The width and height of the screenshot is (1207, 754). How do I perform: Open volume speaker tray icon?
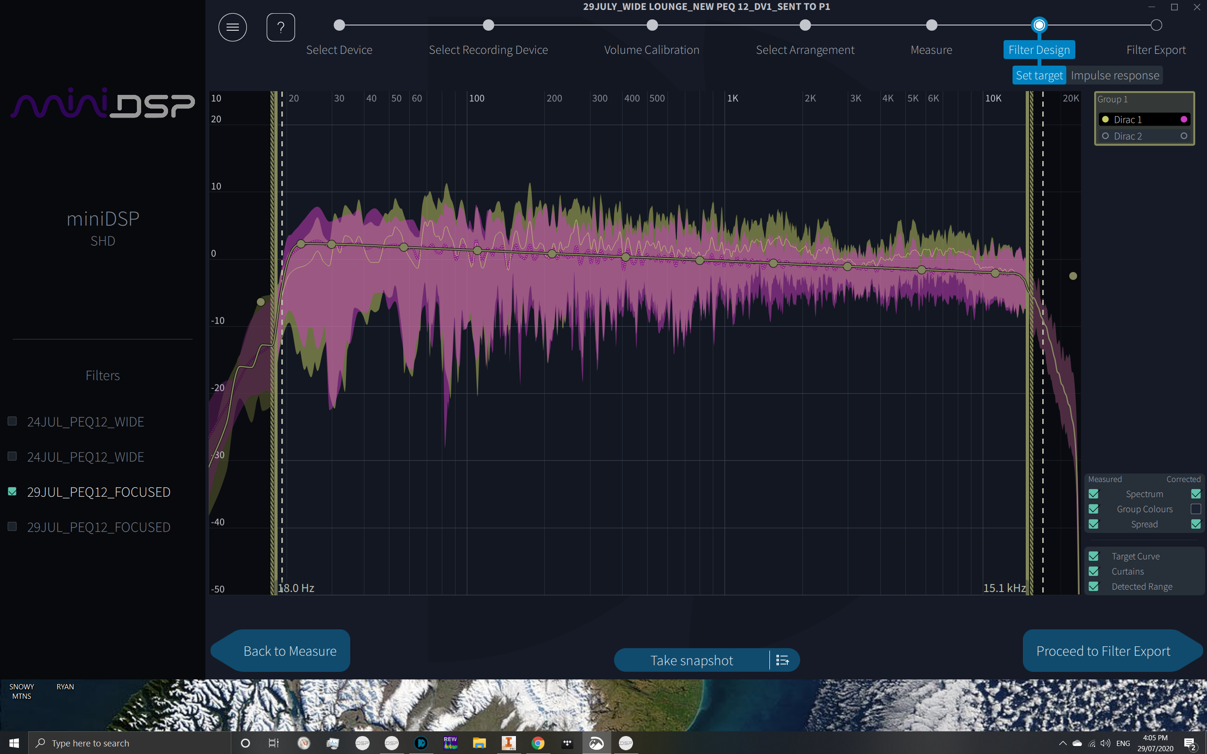point(1106,743)
